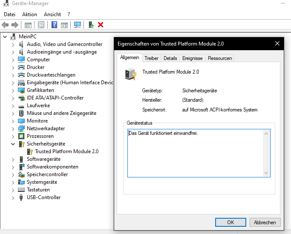Expand Audio, Video und Gamecontroller

click(13, 45)
